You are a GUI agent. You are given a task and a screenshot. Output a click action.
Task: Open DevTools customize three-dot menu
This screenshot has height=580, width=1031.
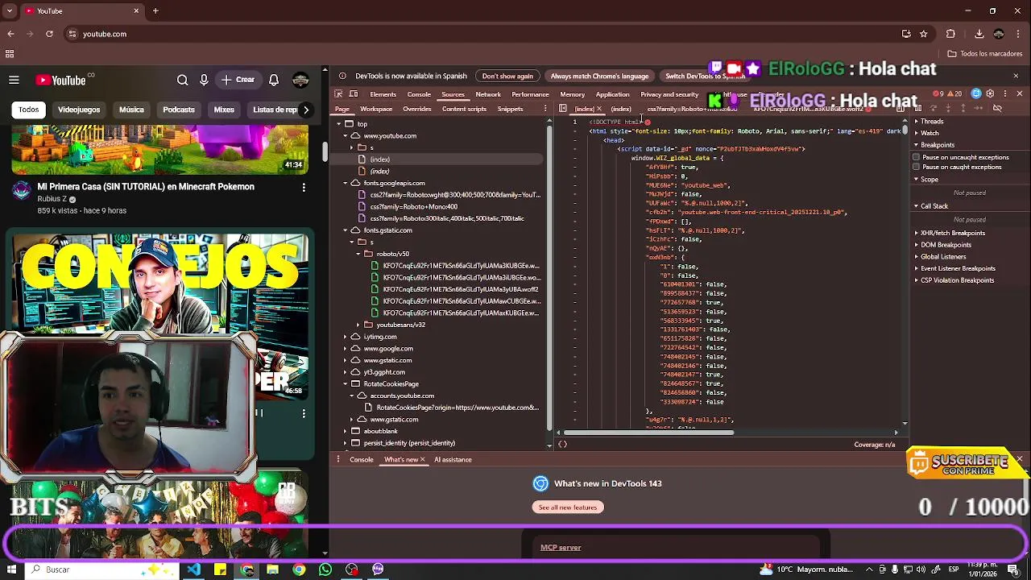click(1004, 93)
